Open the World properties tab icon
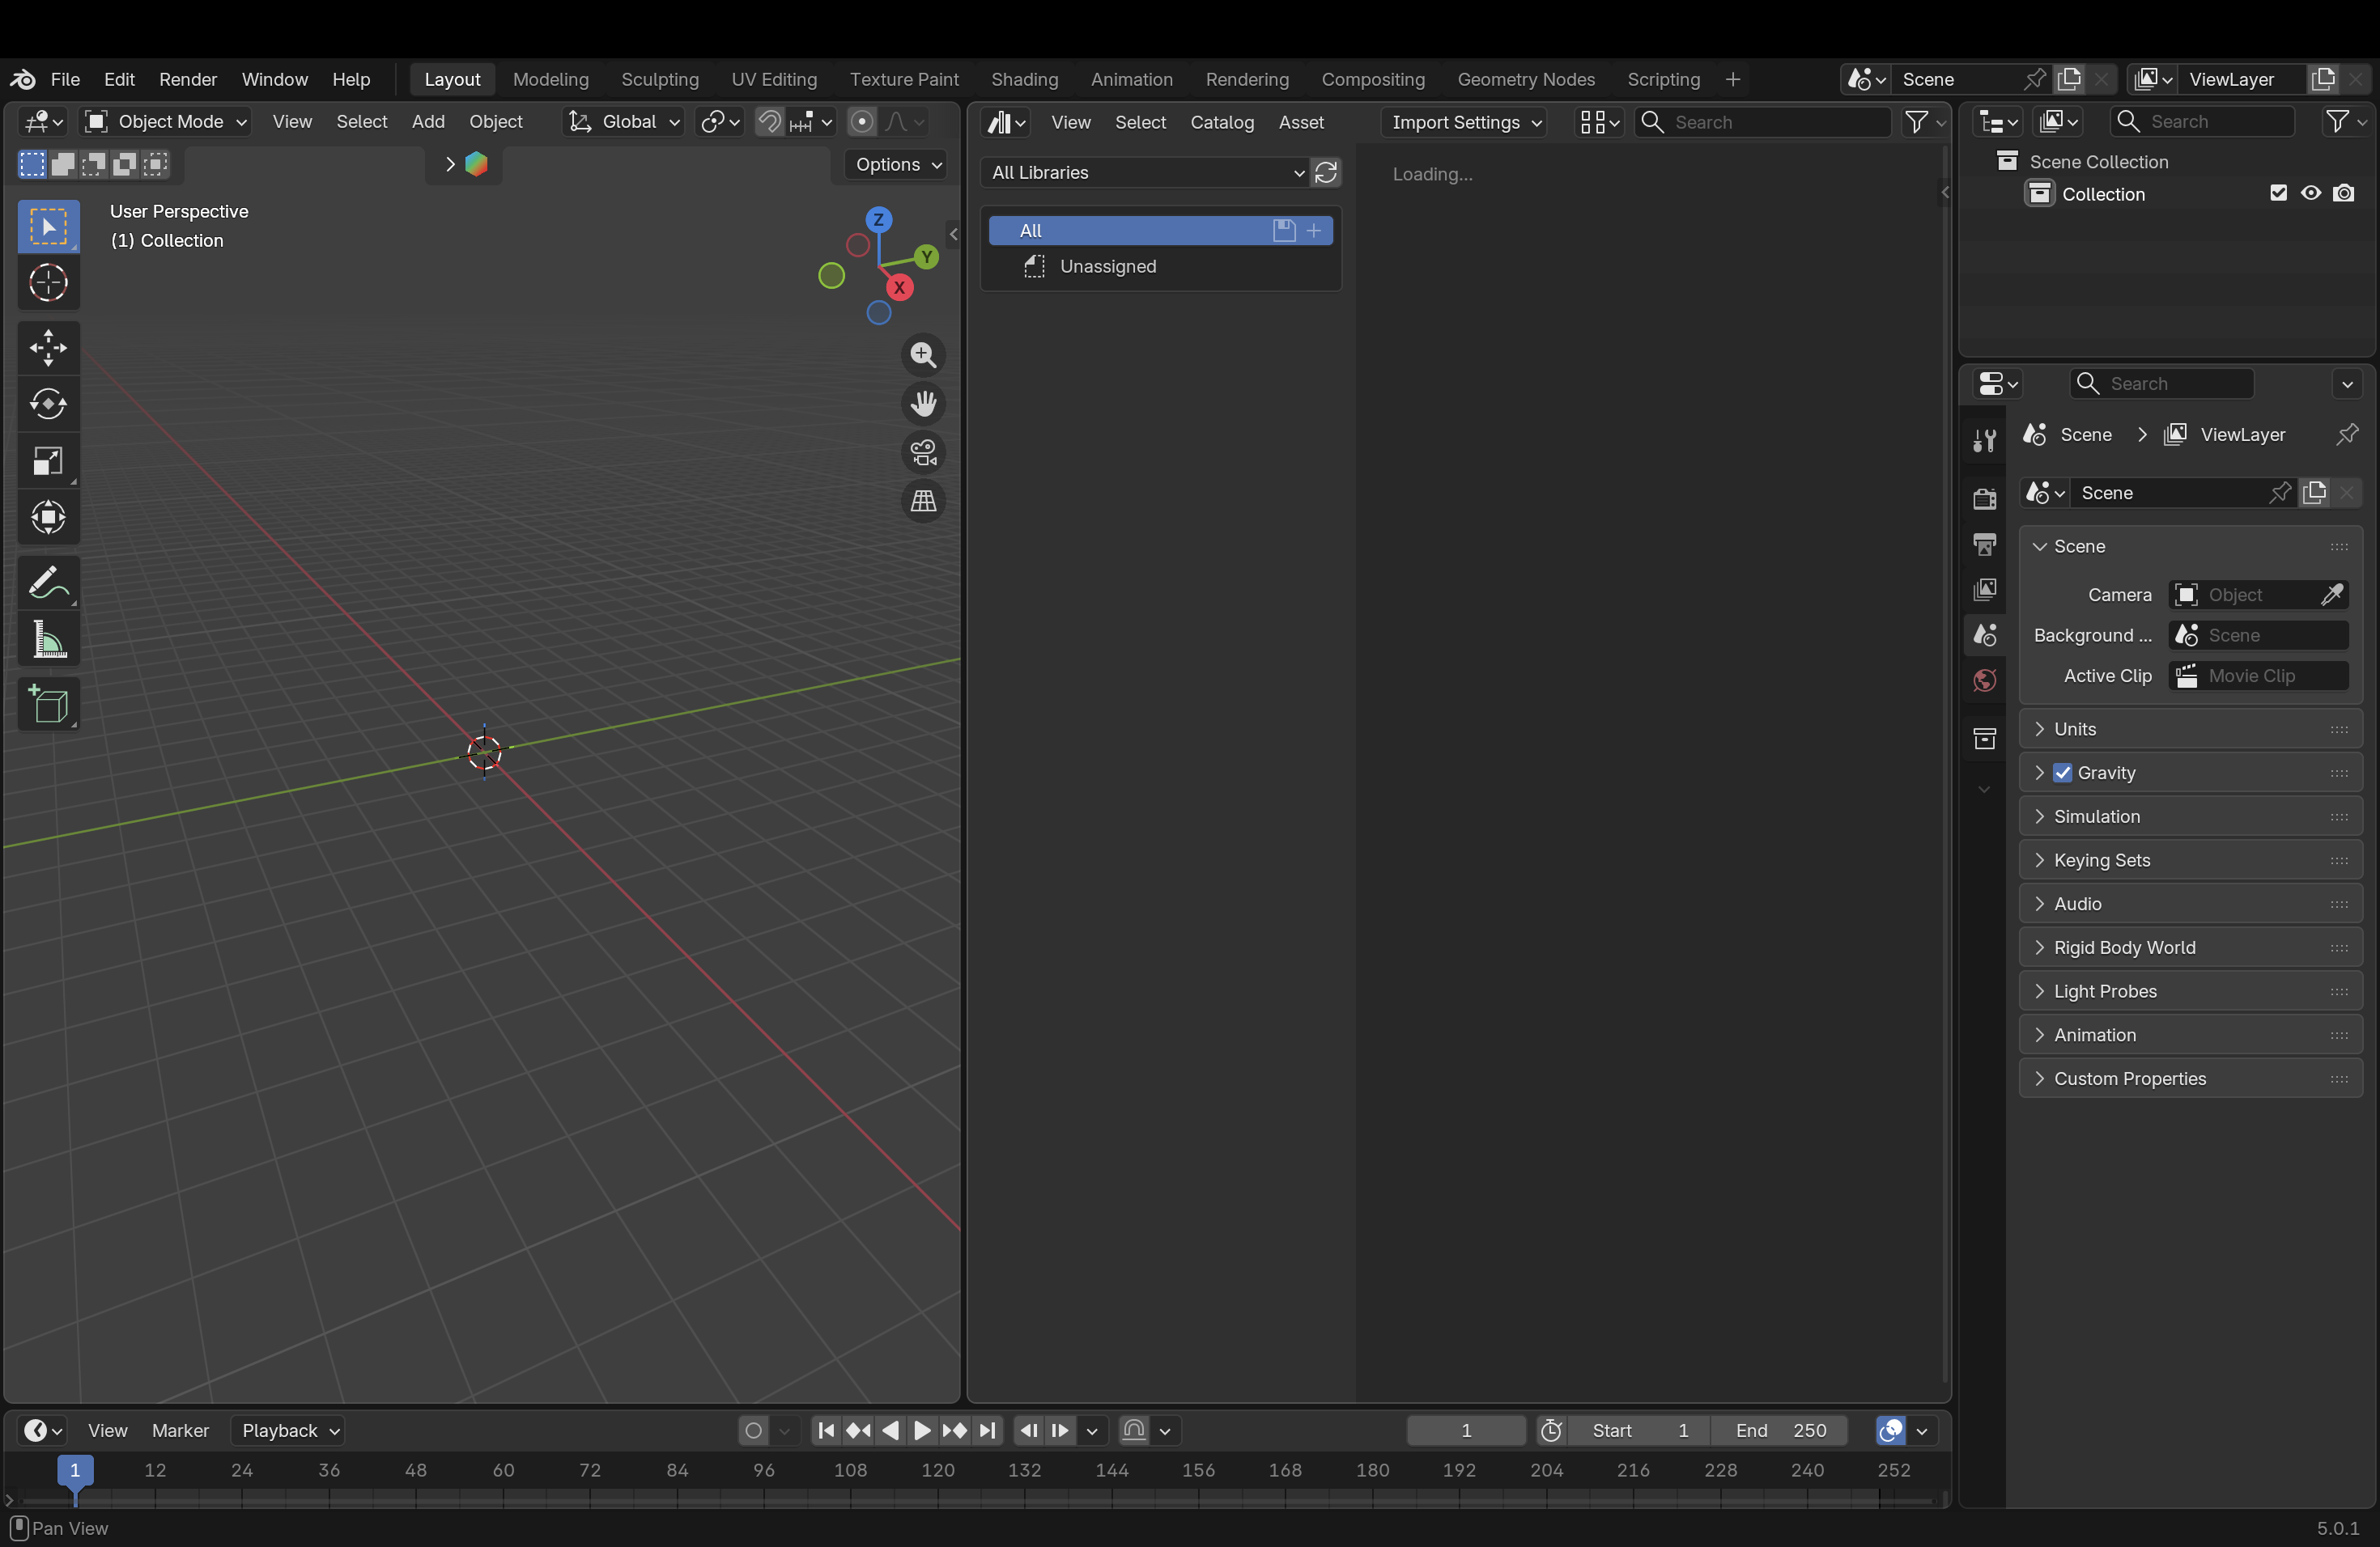The height and width of the screenshot is (1547, 2380). click(x=1984, y=680)
